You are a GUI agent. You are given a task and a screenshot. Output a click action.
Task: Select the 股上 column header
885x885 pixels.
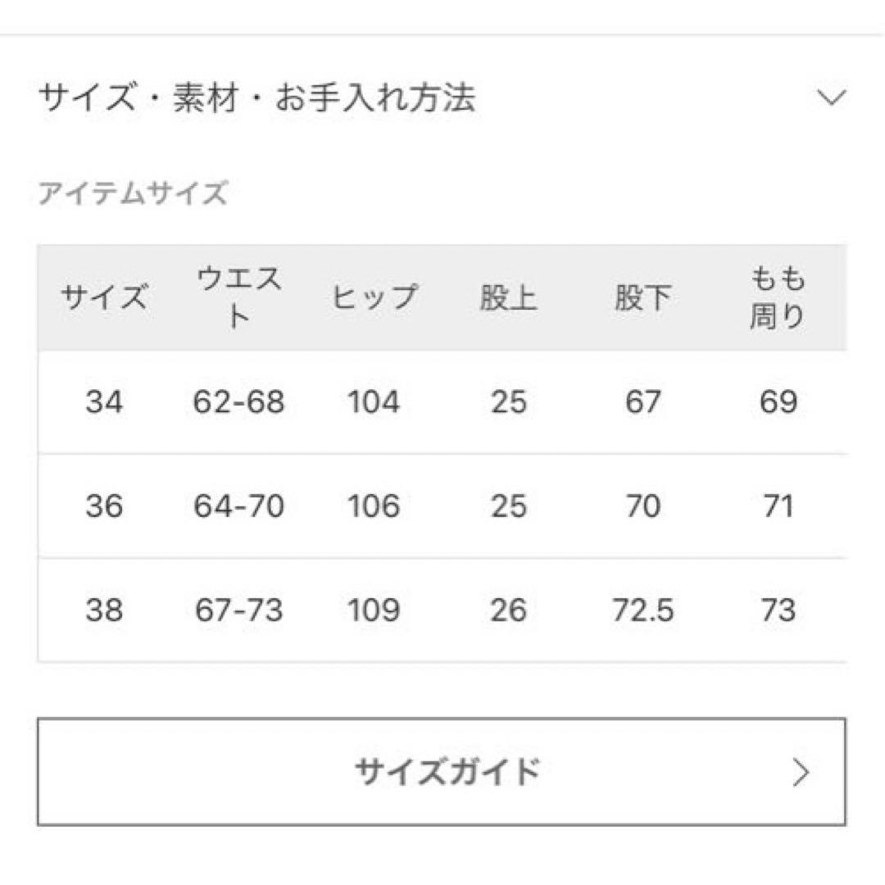[508, 297]
